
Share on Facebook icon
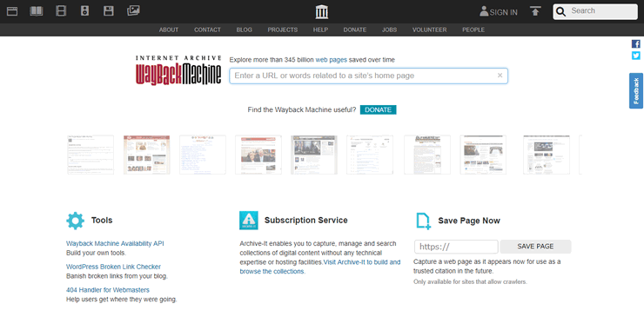(636, 44)
